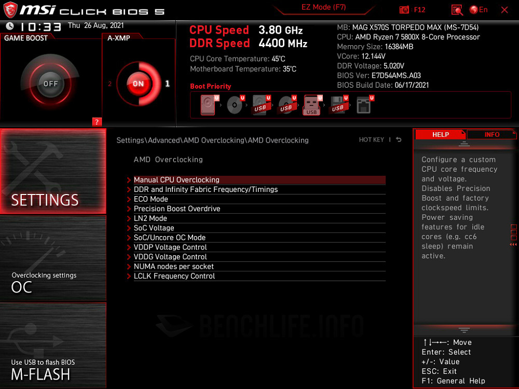Click the CD/DVD drive boot icon

point(234,104)
